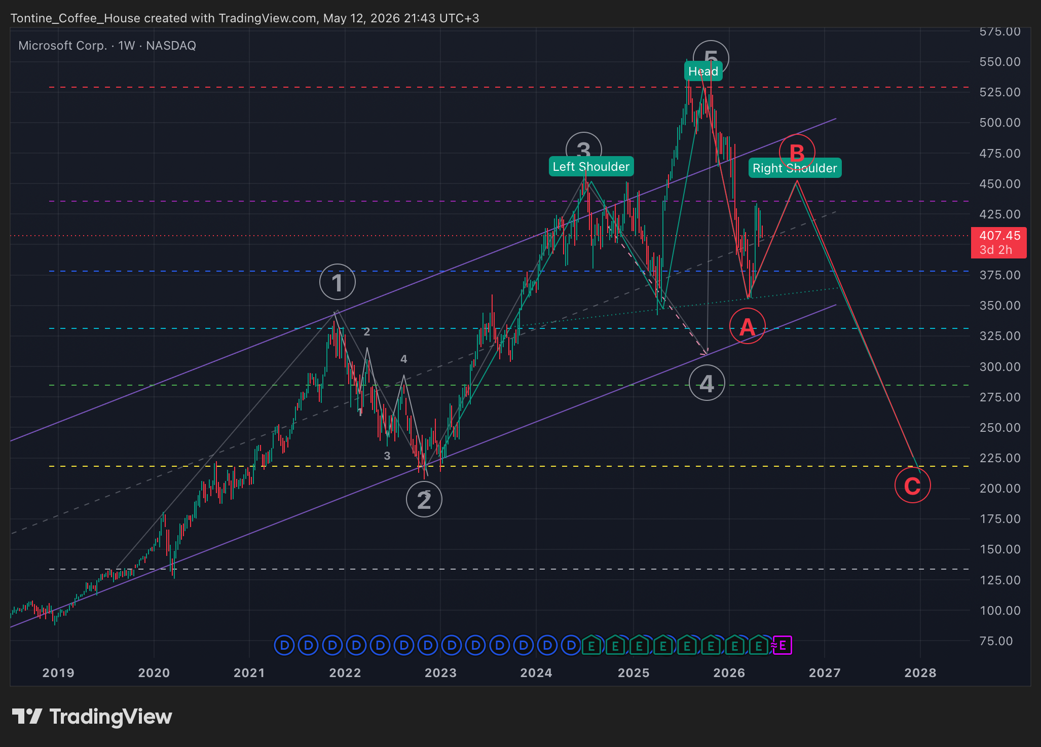Click the 575.00 price axis label
Image resolution: width=1041 pixels, height=747 pixels.
(x=1000, y=31)
